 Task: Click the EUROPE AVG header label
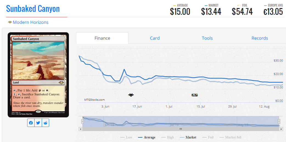275,5
